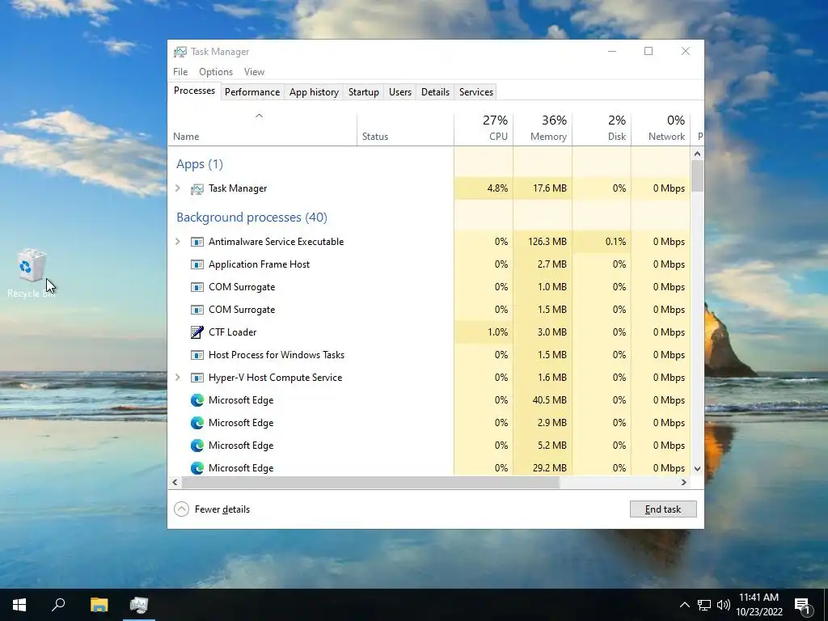Click the horizontal scrollbar thumb
Image resolution: width=828 pixels, height=621 pixels.
tap(370, 483)
